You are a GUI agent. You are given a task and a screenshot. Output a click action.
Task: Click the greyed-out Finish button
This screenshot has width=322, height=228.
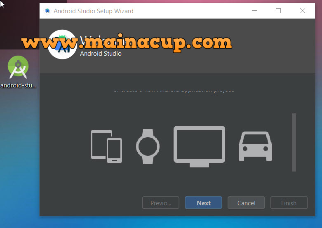289,203
